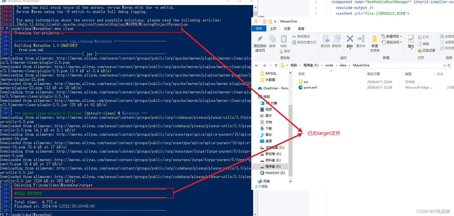
Task: Click the PowerShell scrollbar thumb
Action: coord(255,14)
